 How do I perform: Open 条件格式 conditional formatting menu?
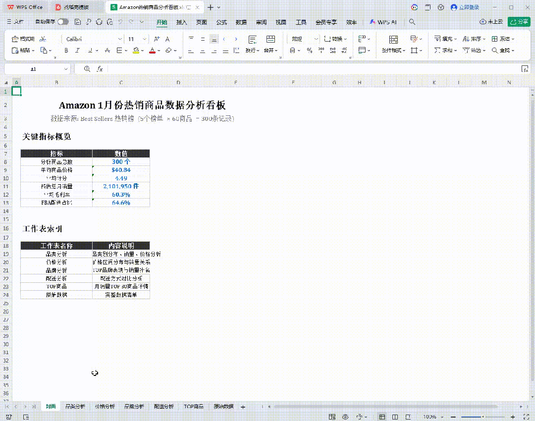coord(393,51)
